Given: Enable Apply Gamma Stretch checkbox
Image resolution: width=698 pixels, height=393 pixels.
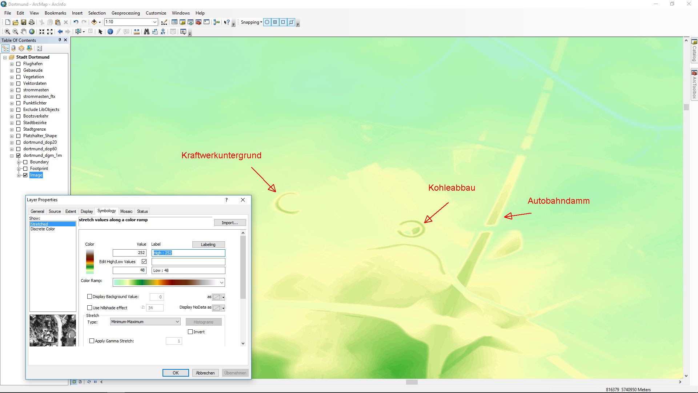Looking at the screenshot, I should 92,341.
